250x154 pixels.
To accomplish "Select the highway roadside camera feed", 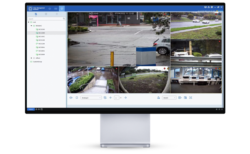I will tap(196, 25).
